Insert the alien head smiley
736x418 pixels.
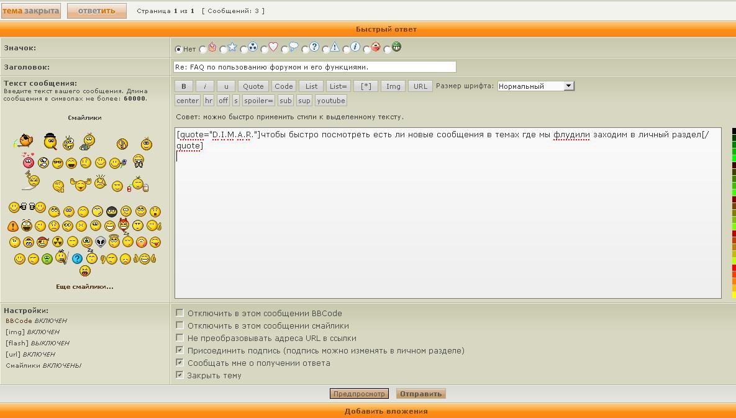[x=101, y=242]
